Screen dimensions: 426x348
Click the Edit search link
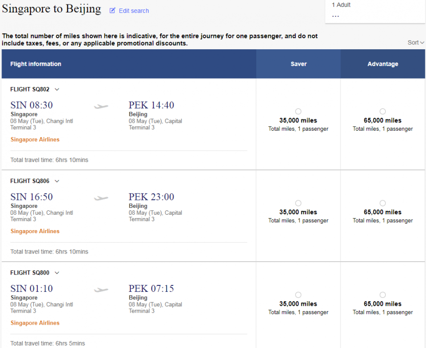(133, 11)
